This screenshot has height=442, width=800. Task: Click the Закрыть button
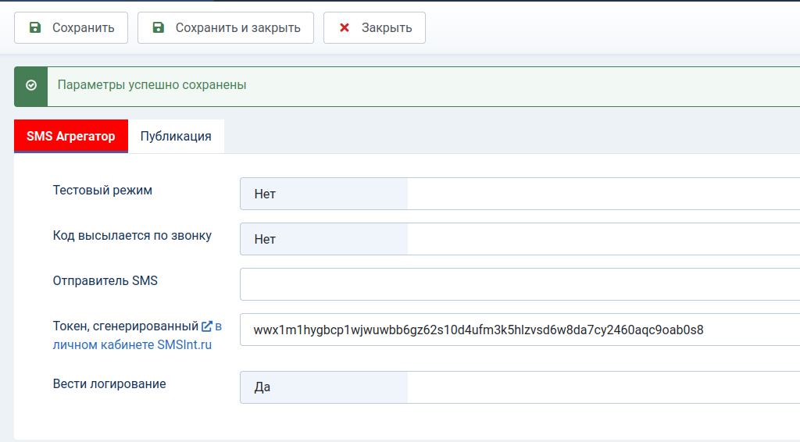[x=374, y=27]
